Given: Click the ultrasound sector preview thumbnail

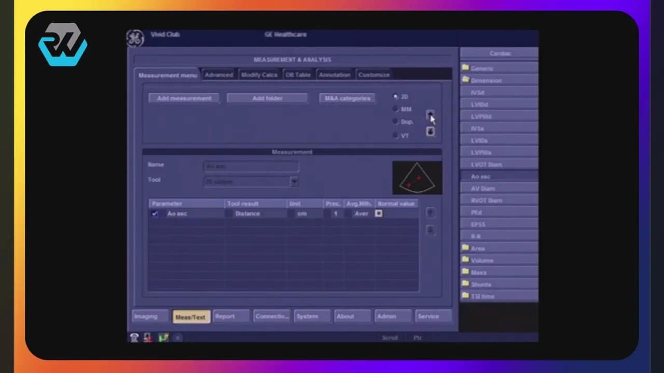Looking at the screenshot, I should click(417, 178).
